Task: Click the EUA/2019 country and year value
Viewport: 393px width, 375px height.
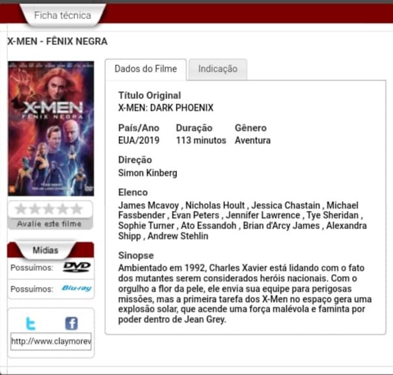Action: [139, 140]
